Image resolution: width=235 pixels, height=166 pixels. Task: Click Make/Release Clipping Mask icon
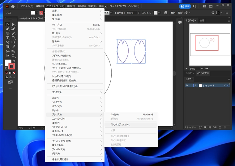(210, 127)
